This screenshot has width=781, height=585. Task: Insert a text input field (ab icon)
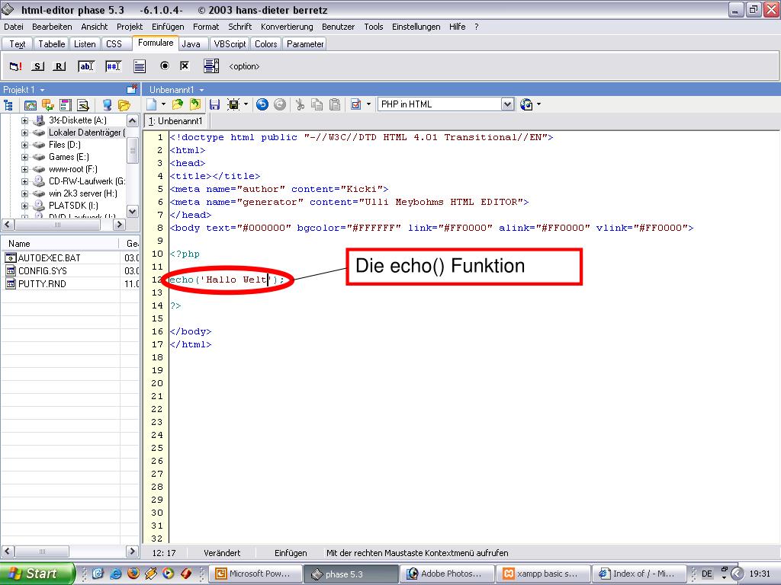[86, 66]
